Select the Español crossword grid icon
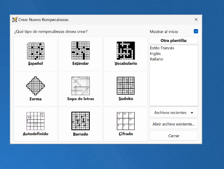 (35, 51)
